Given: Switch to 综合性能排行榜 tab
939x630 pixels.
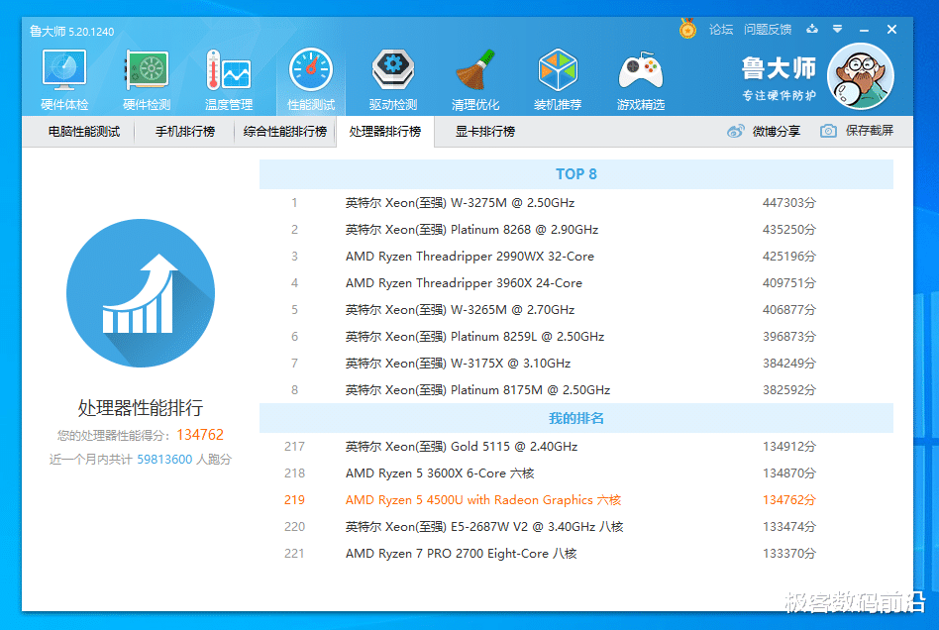Looking at the screenshot, I should (285, 132).
